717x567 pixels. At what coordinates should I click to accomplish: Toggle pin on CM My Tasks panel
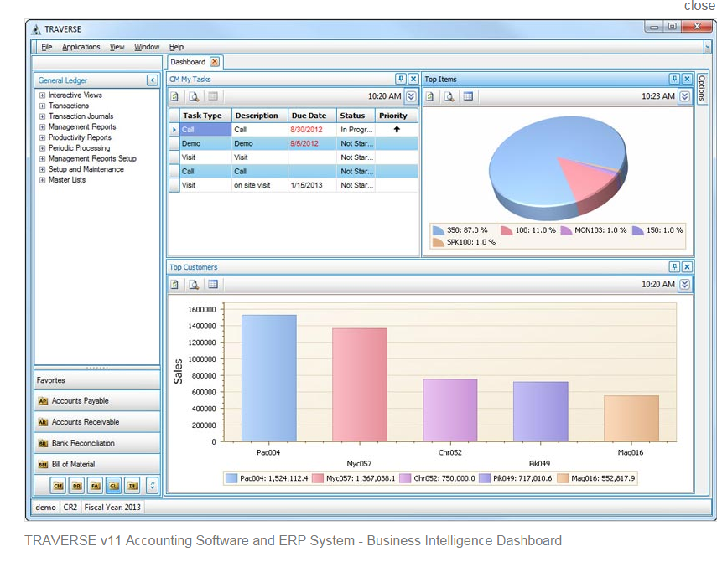[400, 79]
